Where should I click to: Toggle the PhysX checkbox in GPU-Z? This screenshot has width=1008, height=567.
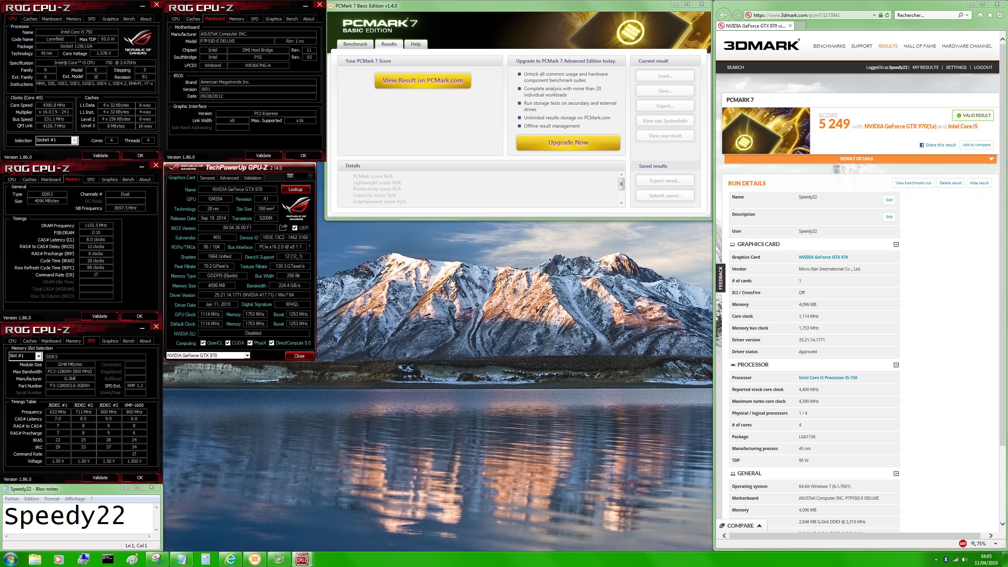(x=250, y=343)
